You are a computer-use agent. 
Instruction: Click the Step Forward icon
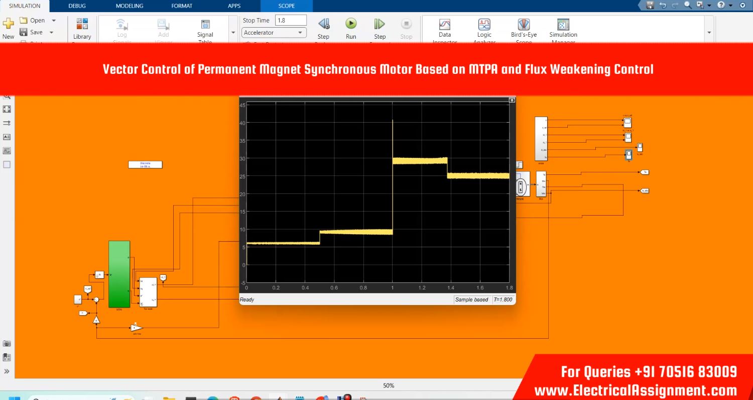pyautogui.click(x=380, y=24)
